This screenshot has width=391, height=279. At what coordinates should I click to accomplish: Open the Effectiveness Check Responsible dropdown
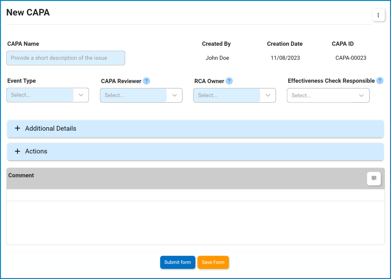point(328,95)
